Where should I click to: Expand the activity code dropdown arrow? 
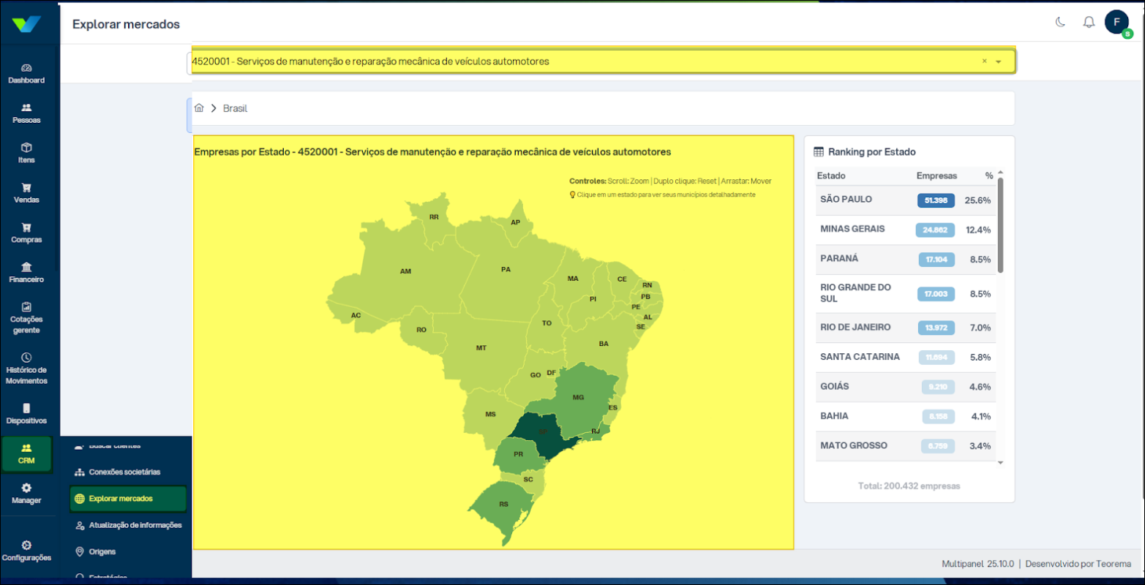pyautogui.click(x=998, y=62)
